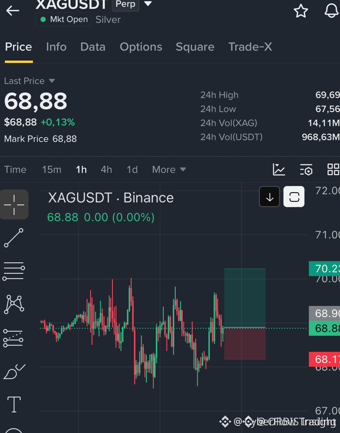Click the Mkt Open status badge
This screenshot has height=433, width=340.
[x=64, y=19]
